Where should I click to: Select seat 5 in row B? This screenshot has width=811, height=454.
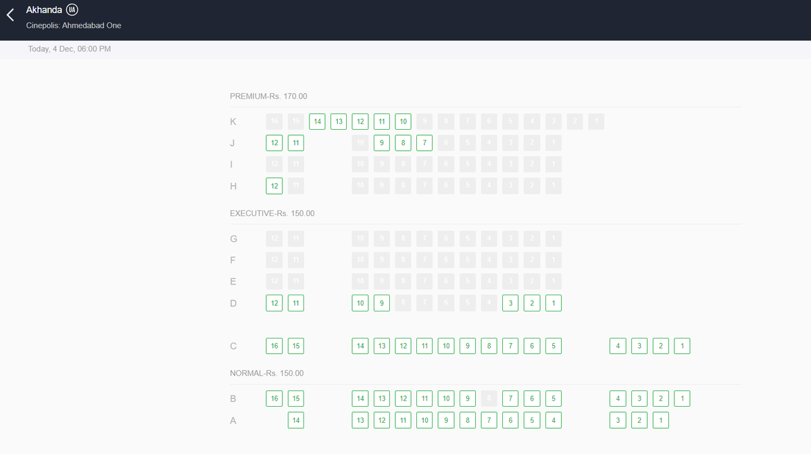(x=554, y=399)
